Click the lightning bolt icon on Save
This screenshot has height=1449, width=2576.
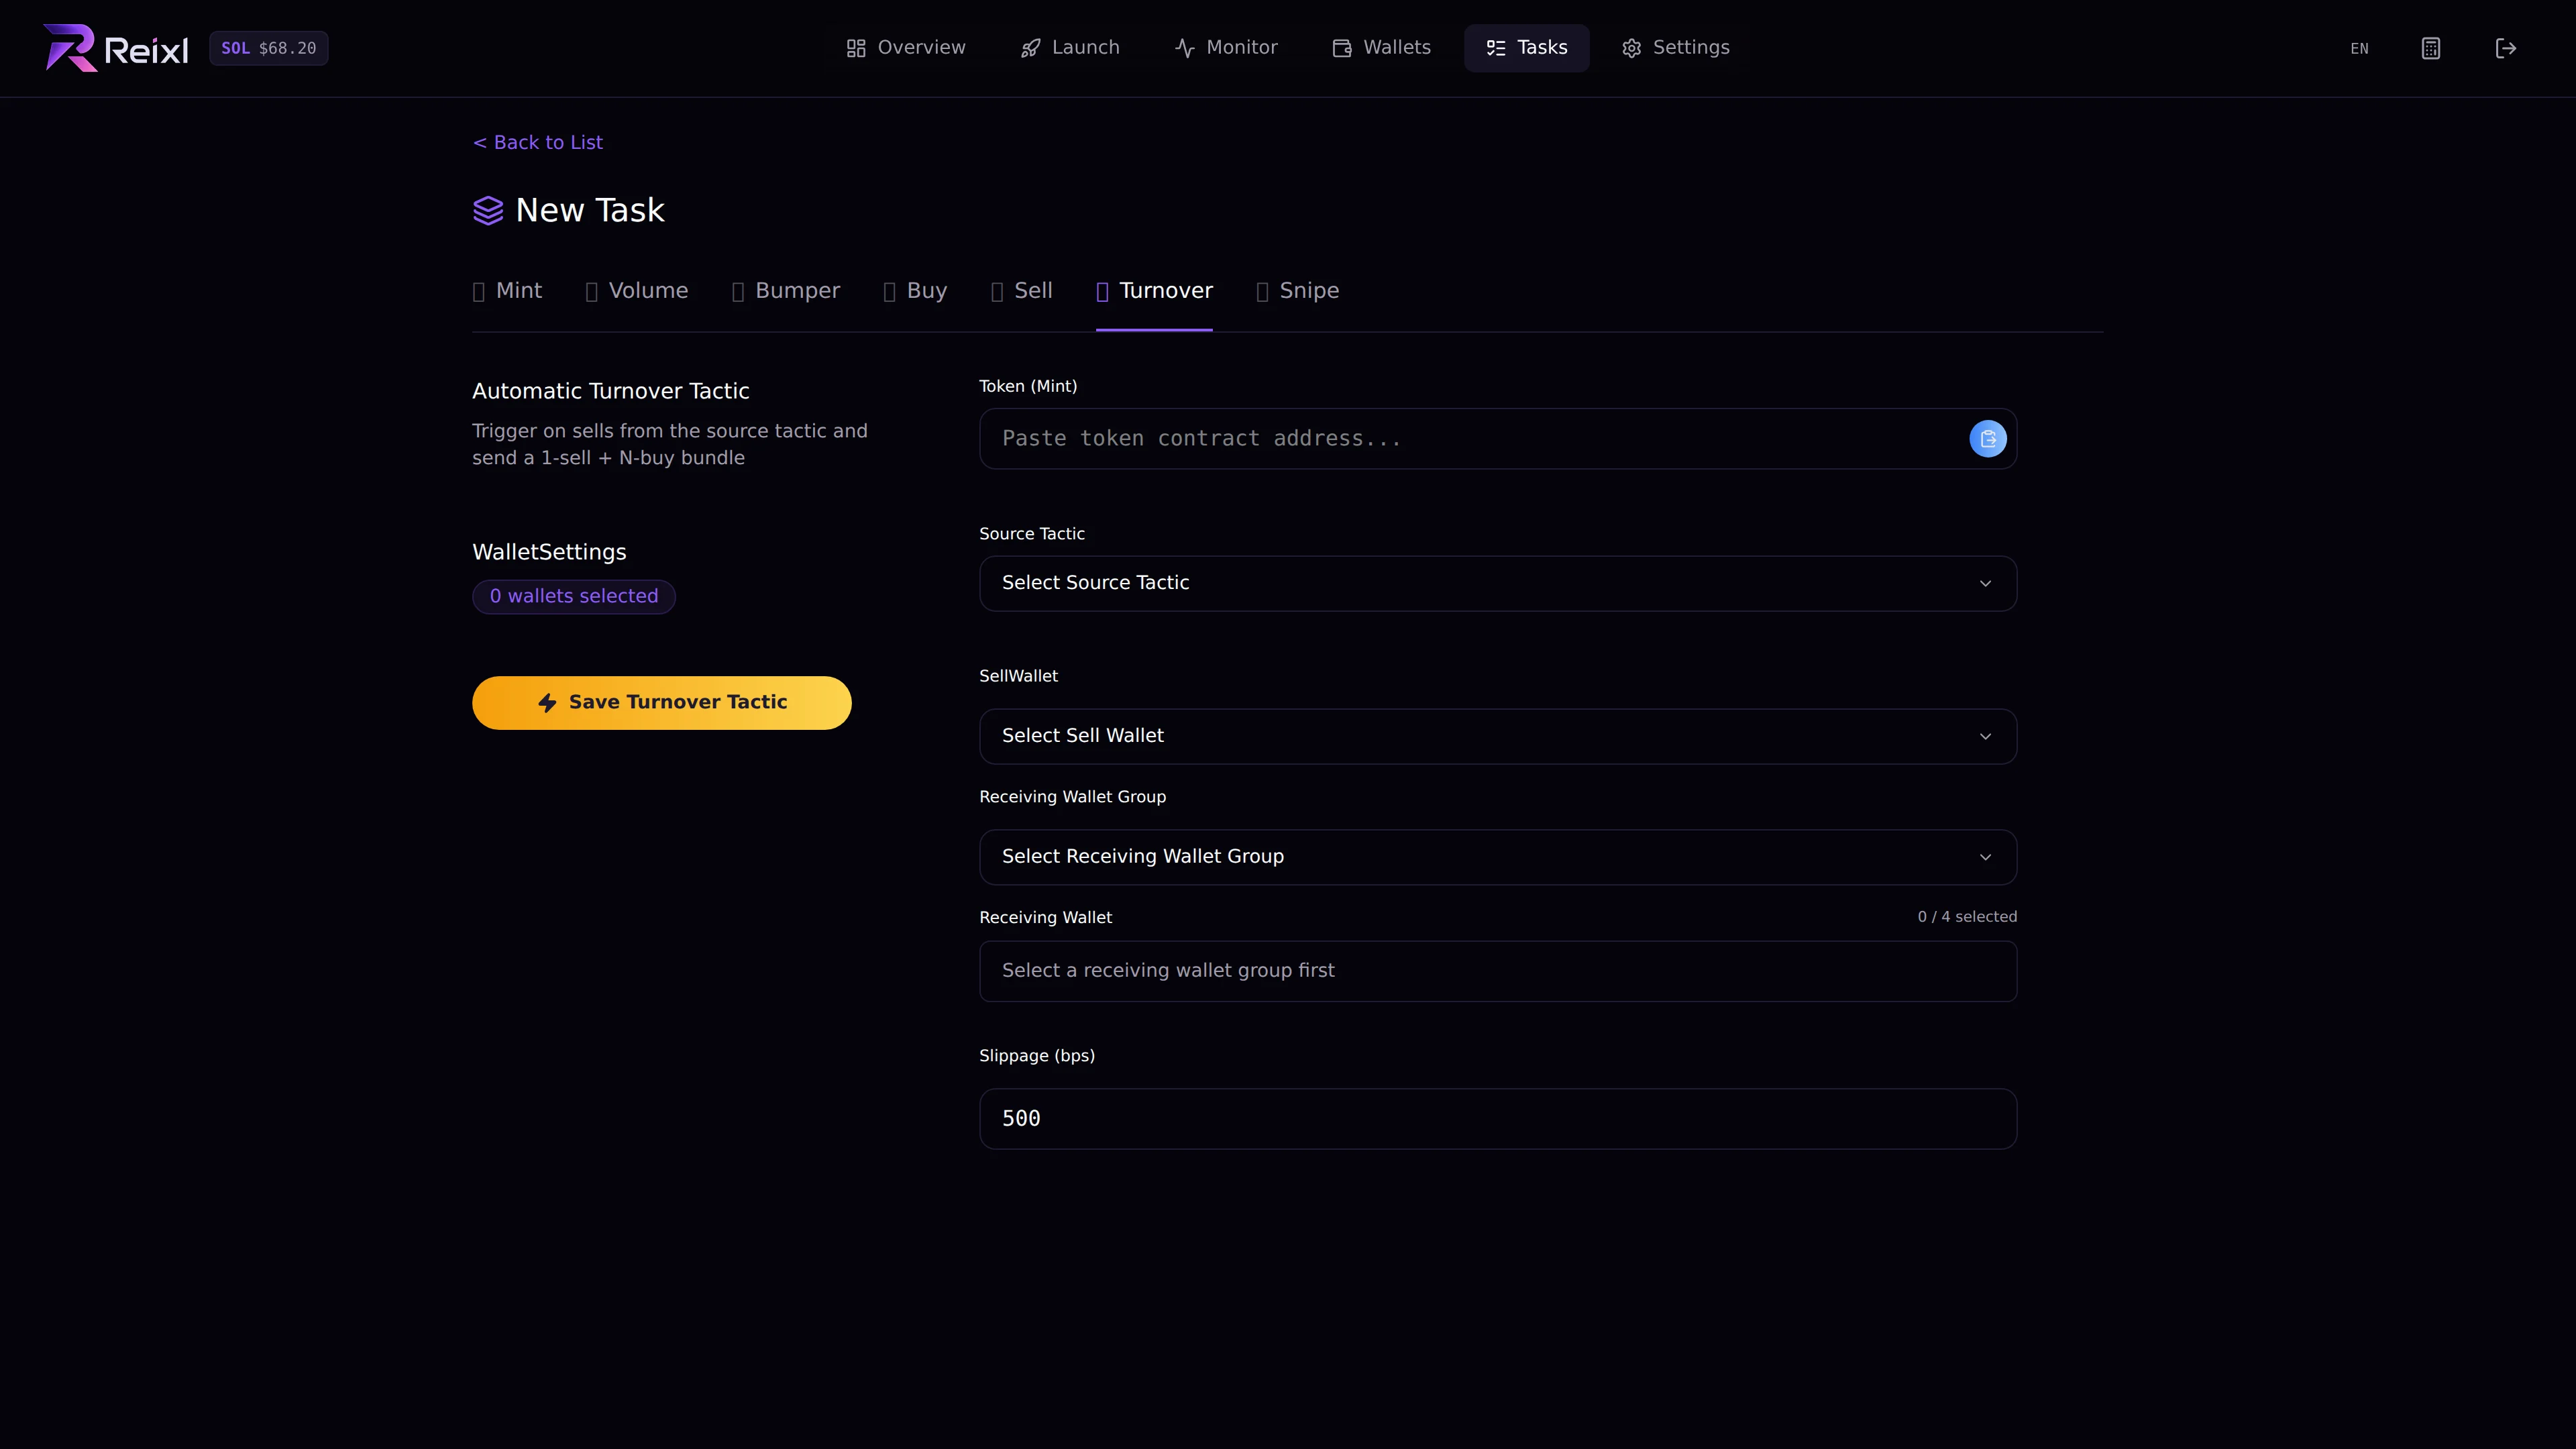[x=547, y=703]
